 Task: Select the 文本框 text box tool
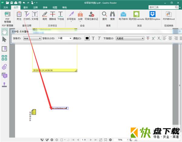click(x=35, y=16)
